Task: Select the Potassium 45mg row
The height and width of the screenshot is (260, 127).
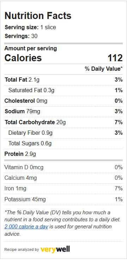Action: (x=64, y=199)
